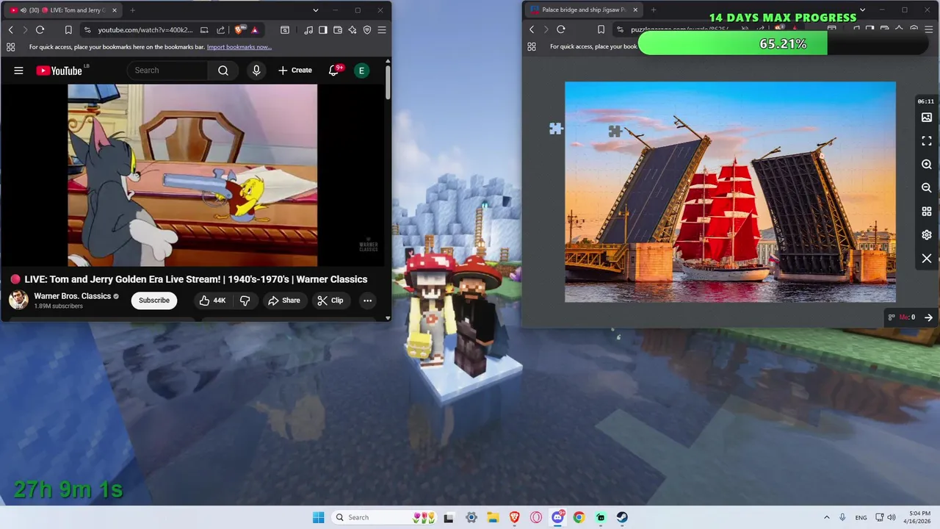Click the Share button under the video
This screenshot has height=529, width=940.
pyautogui.click(x=283, y=300)
